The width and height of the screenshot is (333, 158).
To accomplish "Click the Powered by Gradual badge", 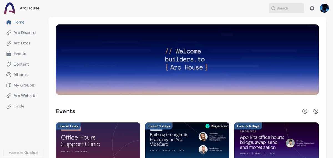I will (24, 152).
